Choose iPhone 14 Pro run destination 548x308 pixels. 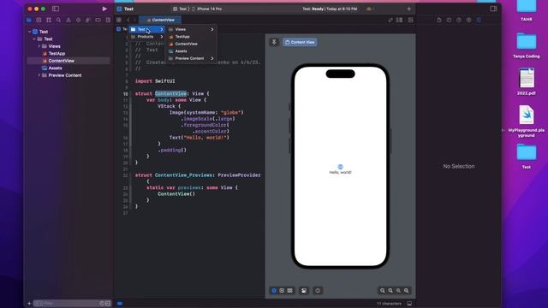(207, 9)
